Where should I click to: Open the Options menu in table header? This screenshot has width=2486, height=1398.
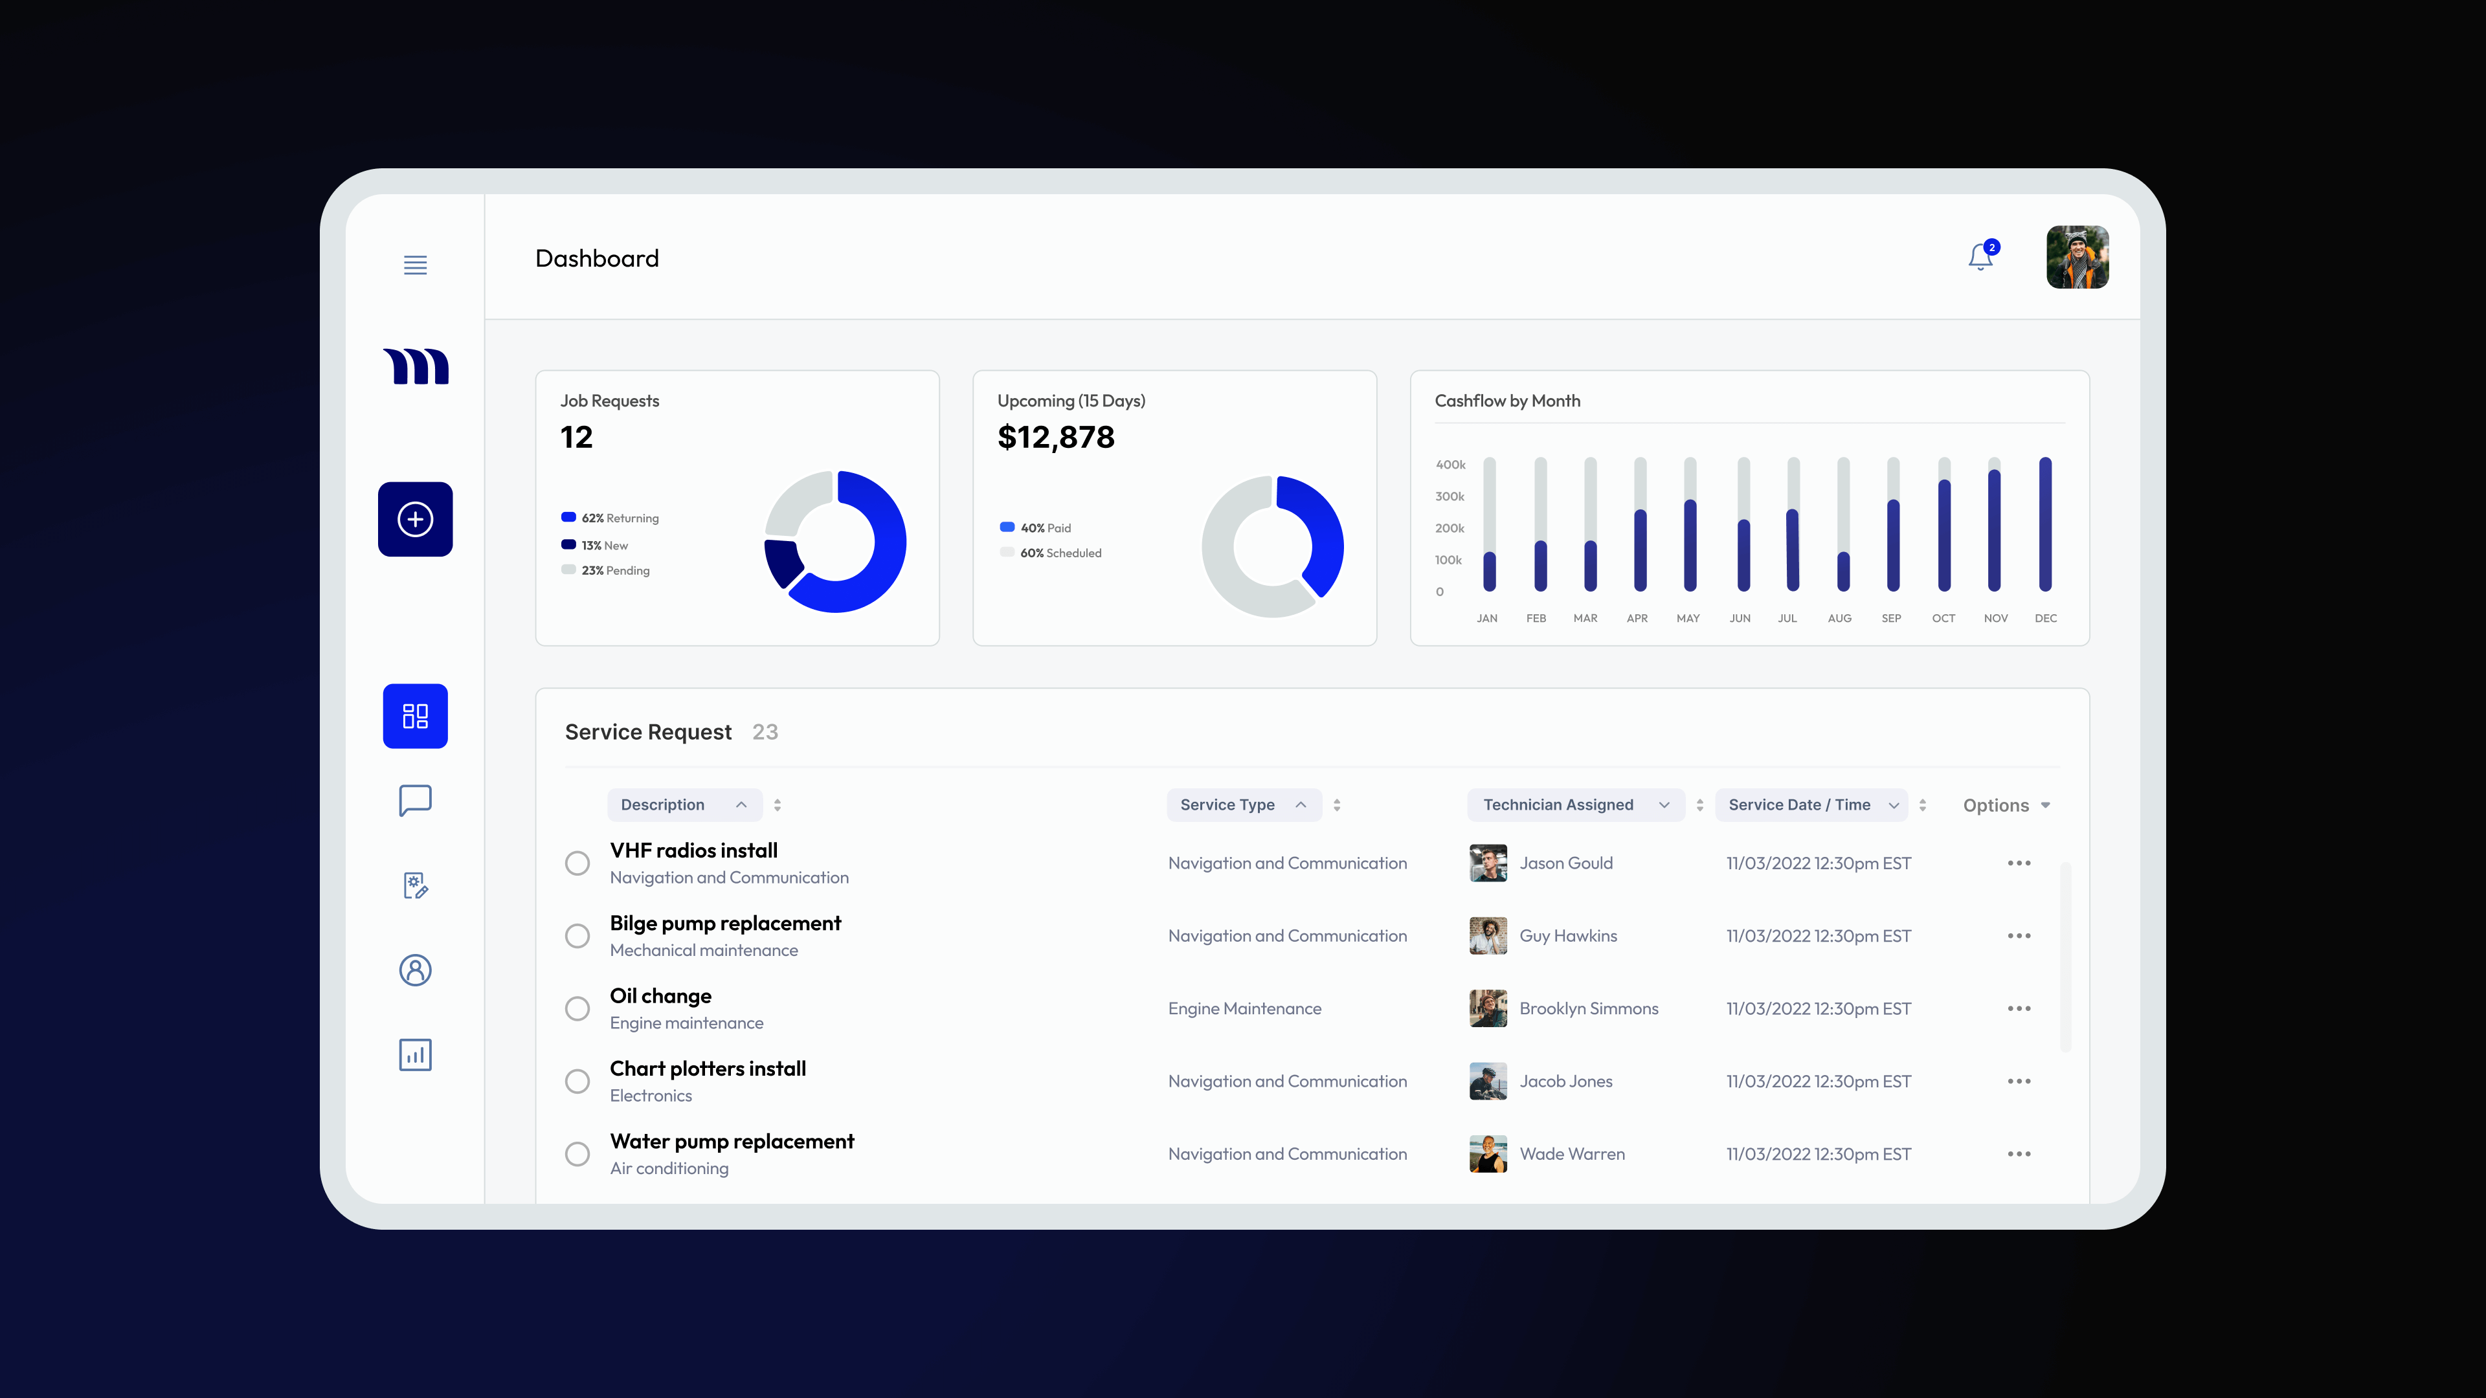tap(2006, 806)
